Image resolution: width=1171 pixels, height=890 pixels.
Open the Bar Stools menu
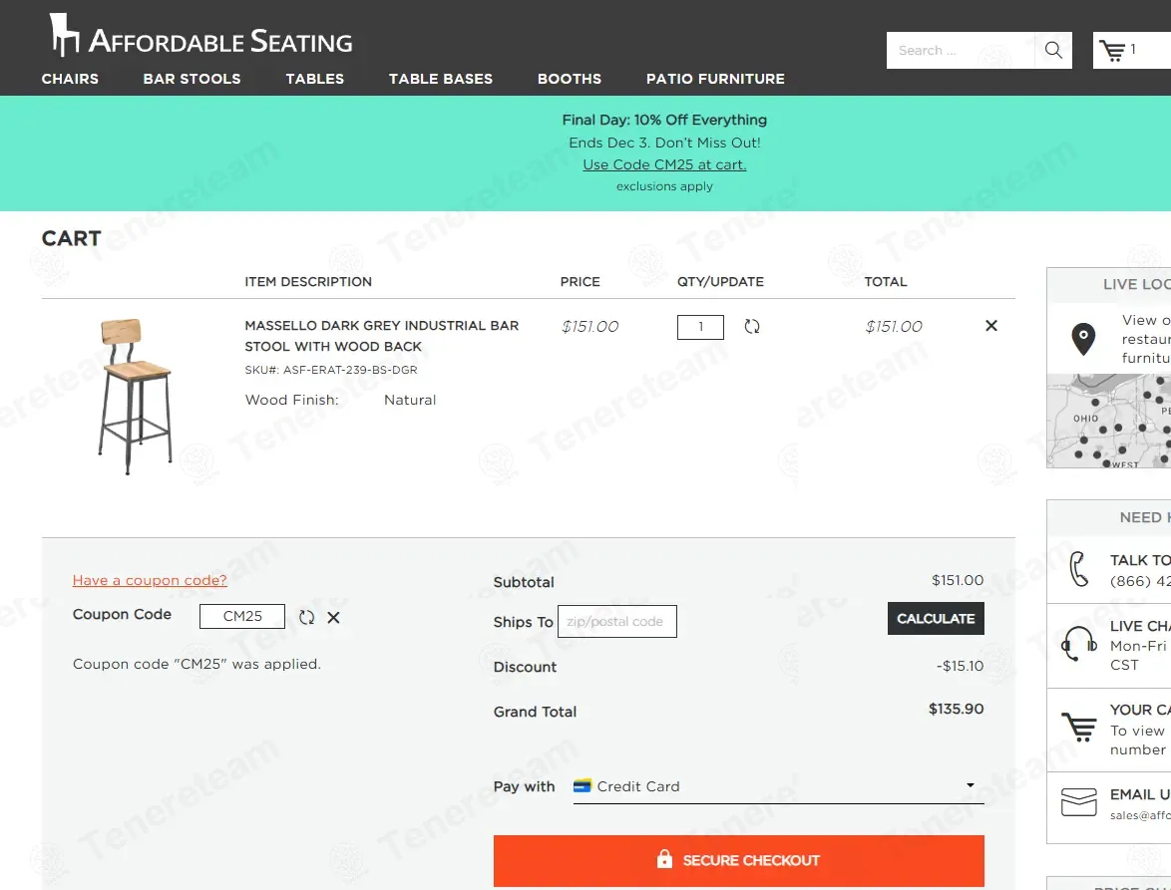pos(192,79)
